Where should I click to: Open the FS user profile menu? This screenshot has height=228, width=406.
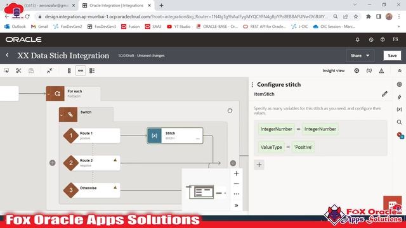coord(395,39)
